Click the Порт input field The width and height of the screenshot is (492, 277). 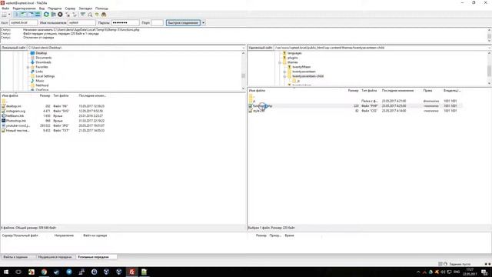157,22
